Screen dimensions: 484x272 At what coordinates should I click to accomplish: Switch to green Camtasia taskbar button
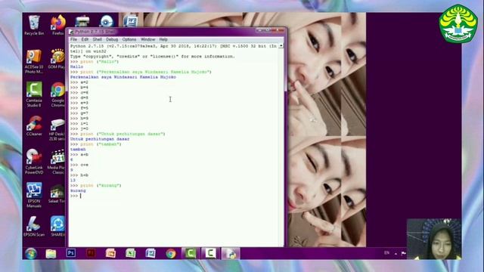coord(191,254)
